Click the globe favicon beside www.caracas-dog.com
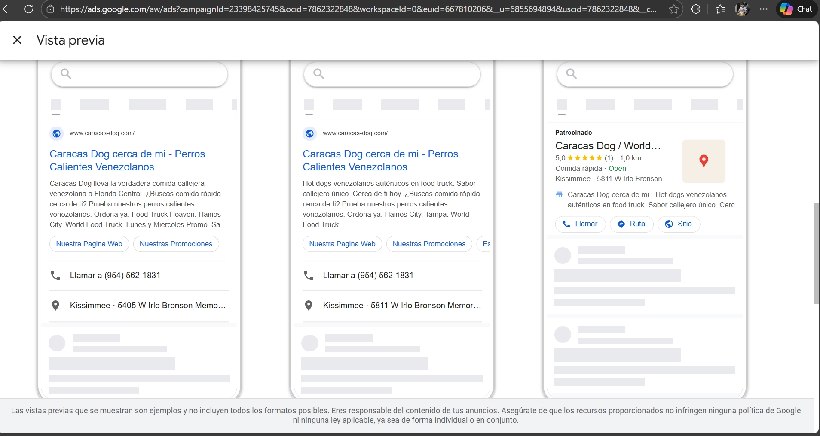This screenshot has height=436, width=820. (x=56, y=133)
